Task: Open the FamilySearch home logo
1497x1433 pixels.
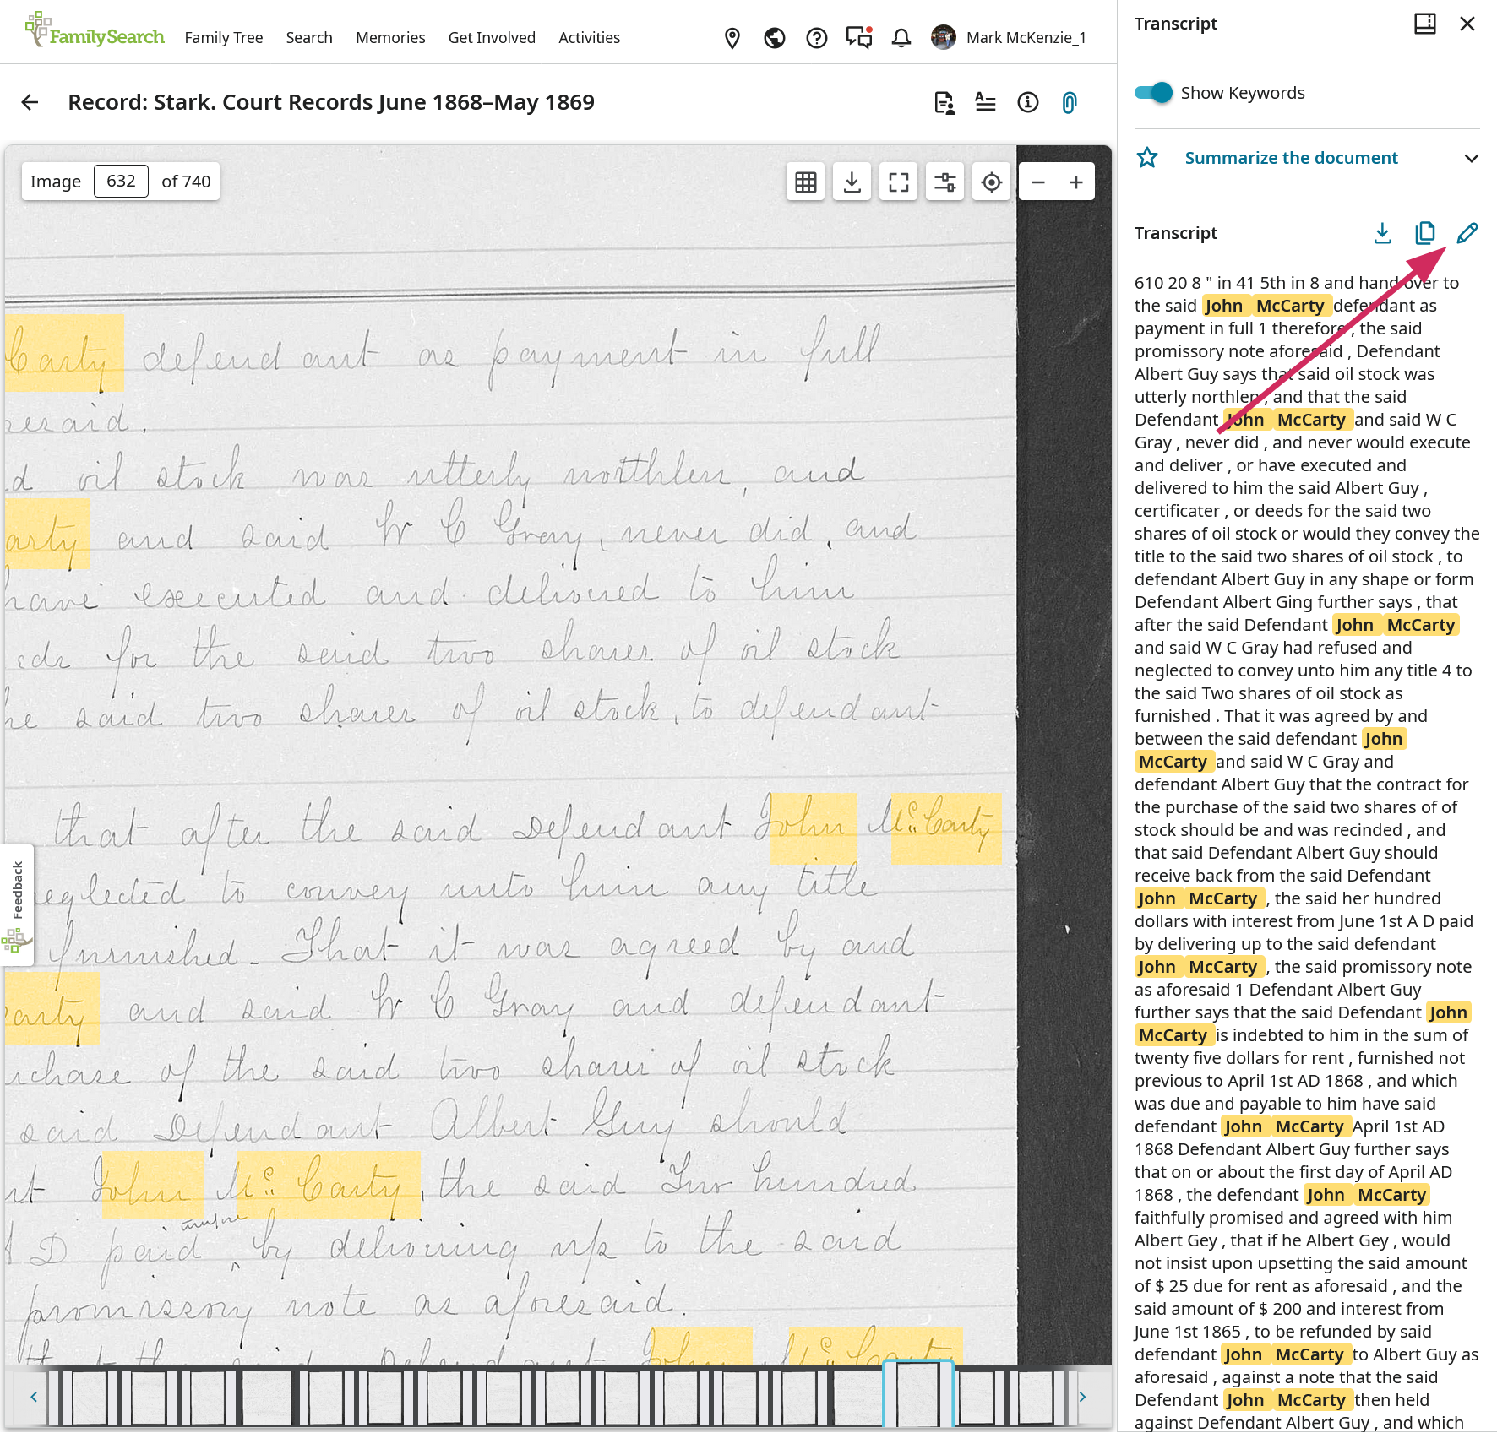Action: [95, 31]
